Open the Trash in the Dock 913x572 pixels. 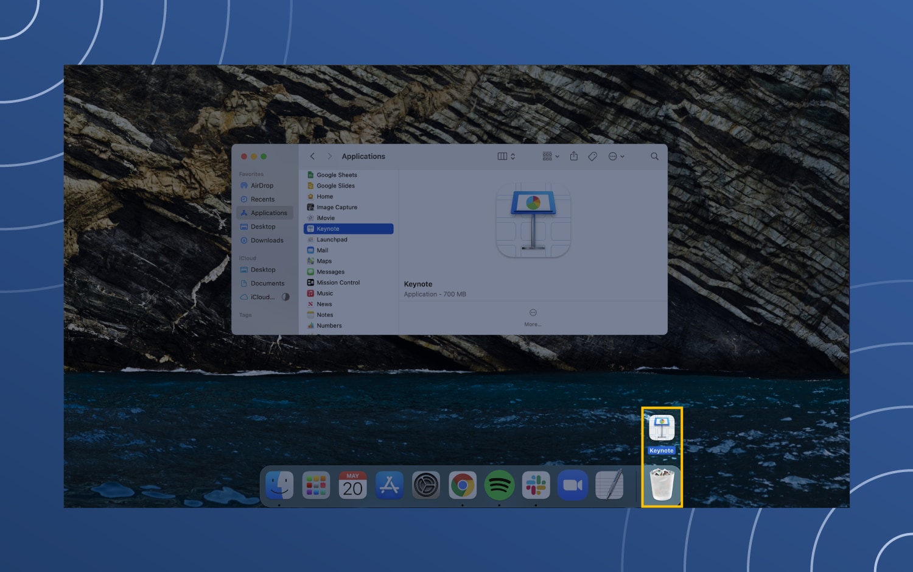[662, 484]
